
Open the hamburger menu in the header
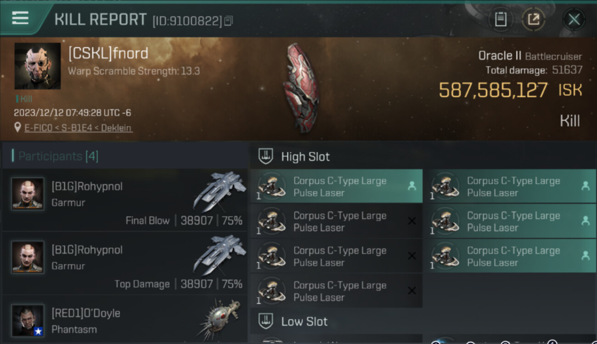(x=20, y=18)
